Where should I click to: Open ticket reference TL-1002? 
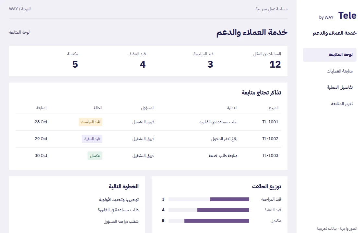pos(270,139)
